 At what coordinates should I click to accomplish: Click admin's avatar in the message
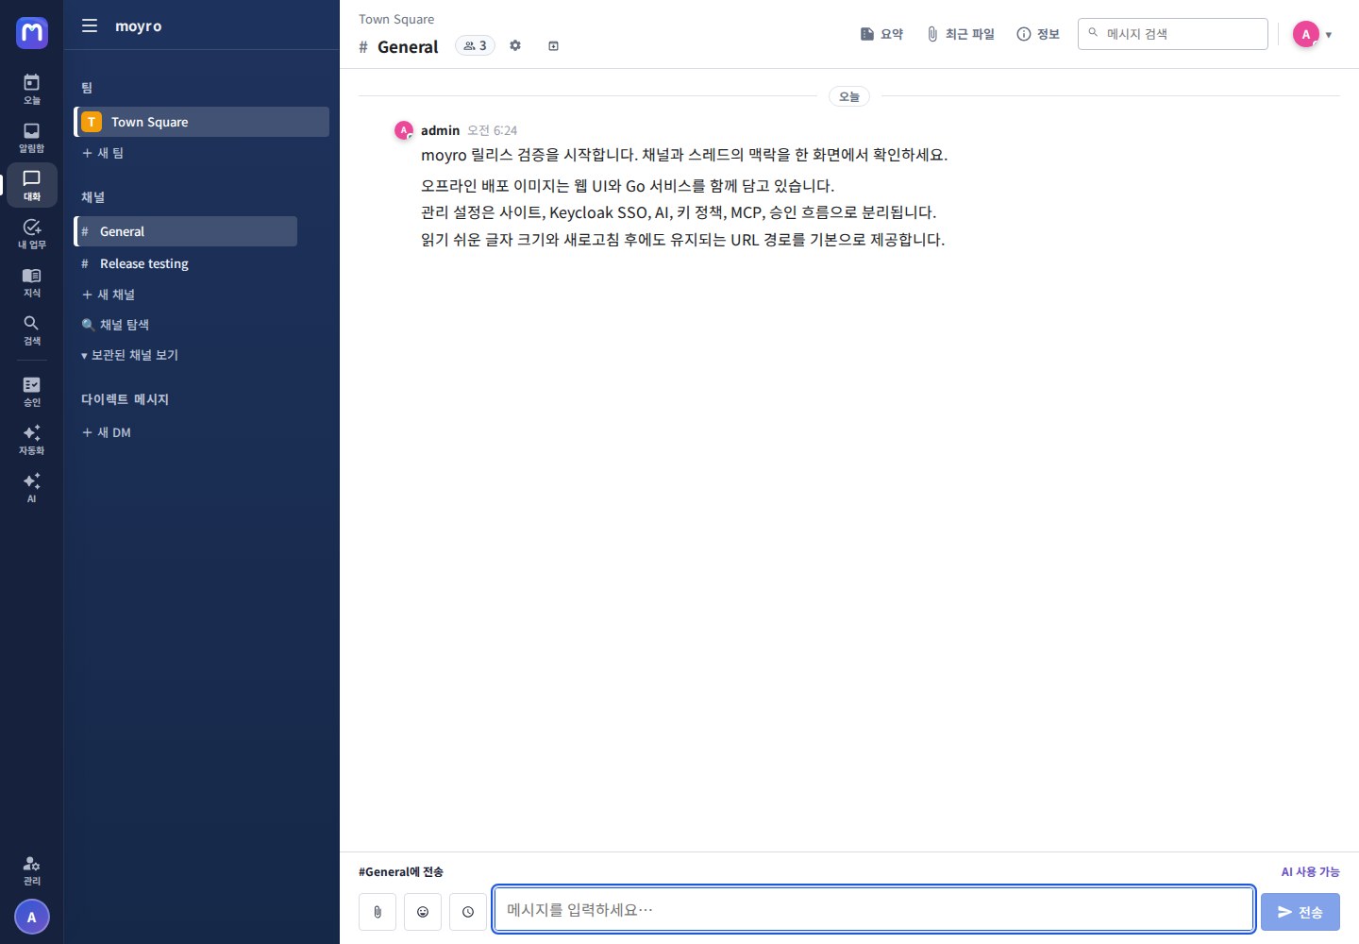pos(404,130)
